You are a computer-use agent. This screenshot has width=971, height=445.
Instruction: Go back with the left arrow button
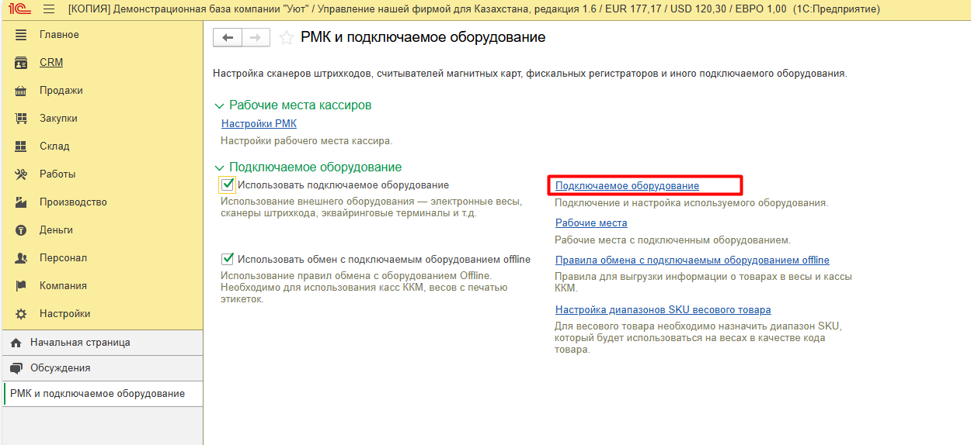coord(228,37)
